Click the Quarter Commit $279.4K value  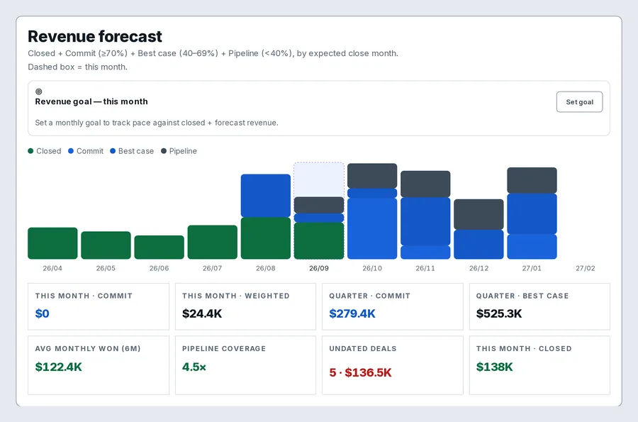point(352,313)
